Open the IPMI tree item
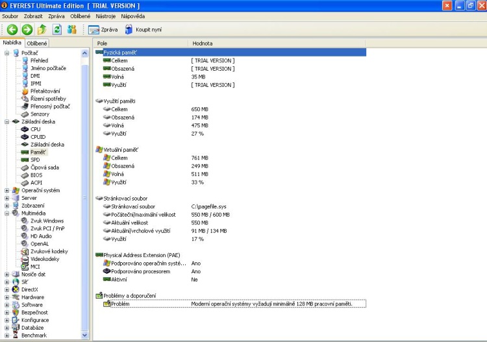The image size is (487, 342). 36,84
